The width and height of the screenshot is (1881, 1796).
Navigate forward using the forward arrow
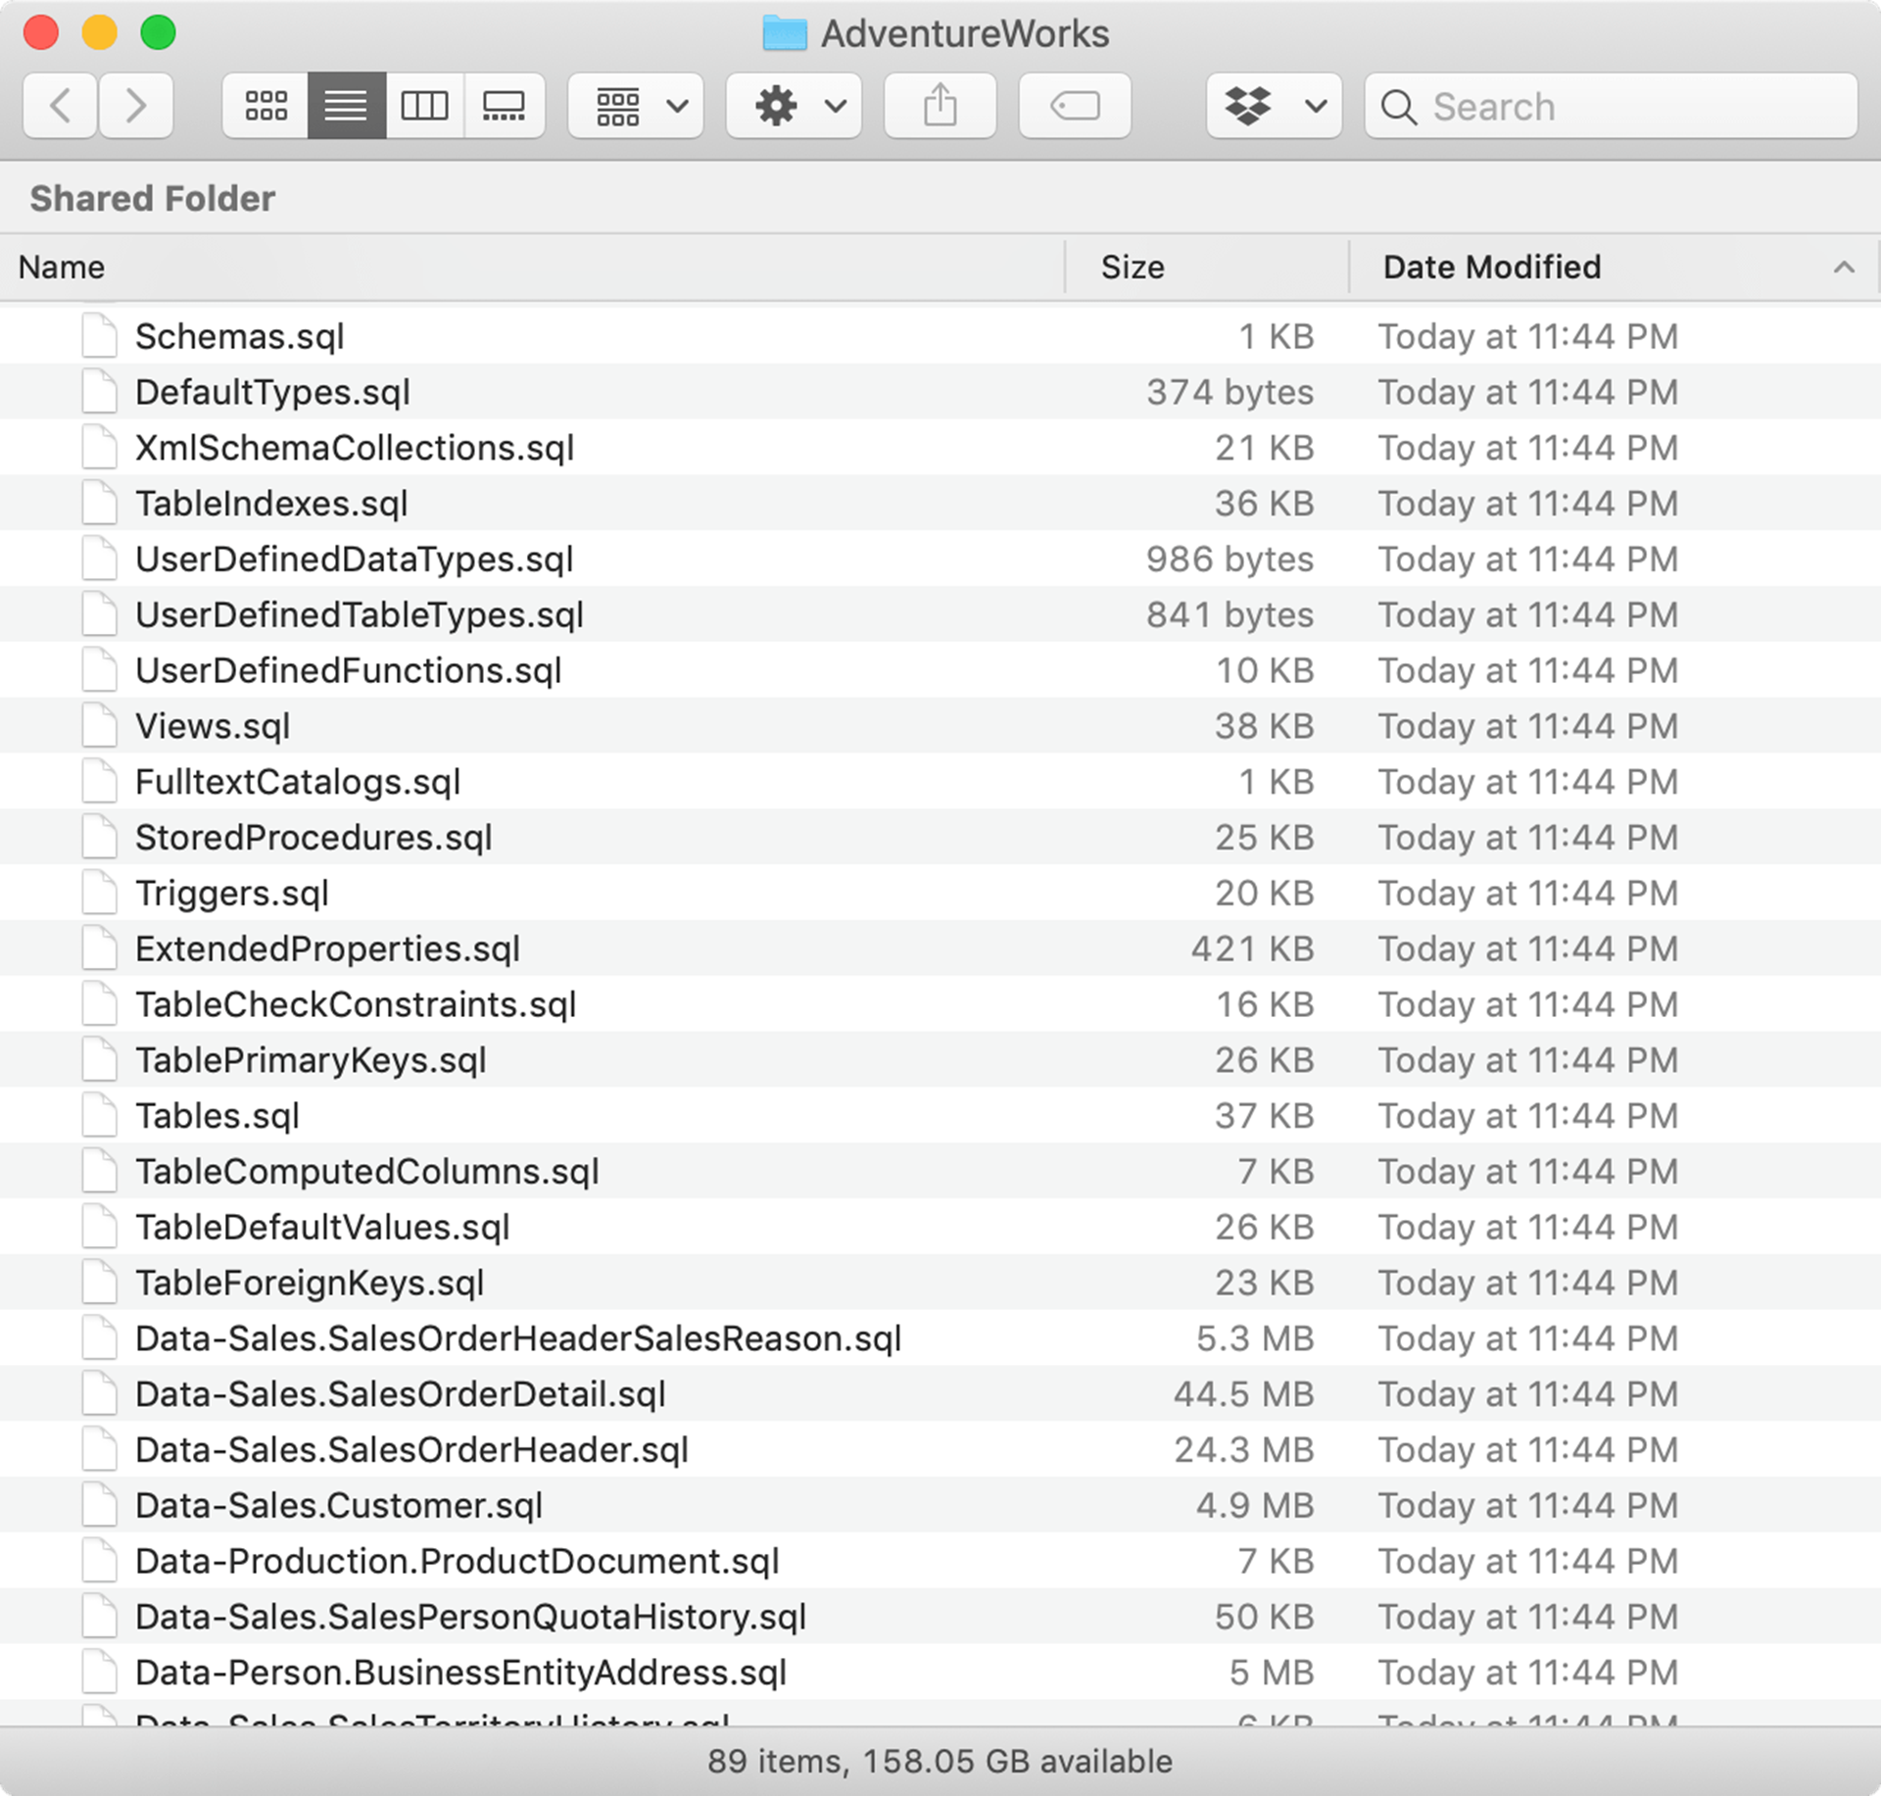click(x=135, y=106)
